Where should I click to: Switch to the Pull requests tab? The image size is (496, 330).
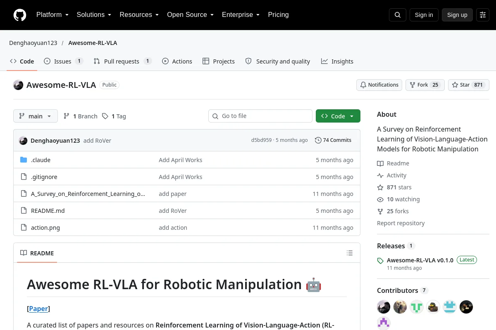coord(122,61)
